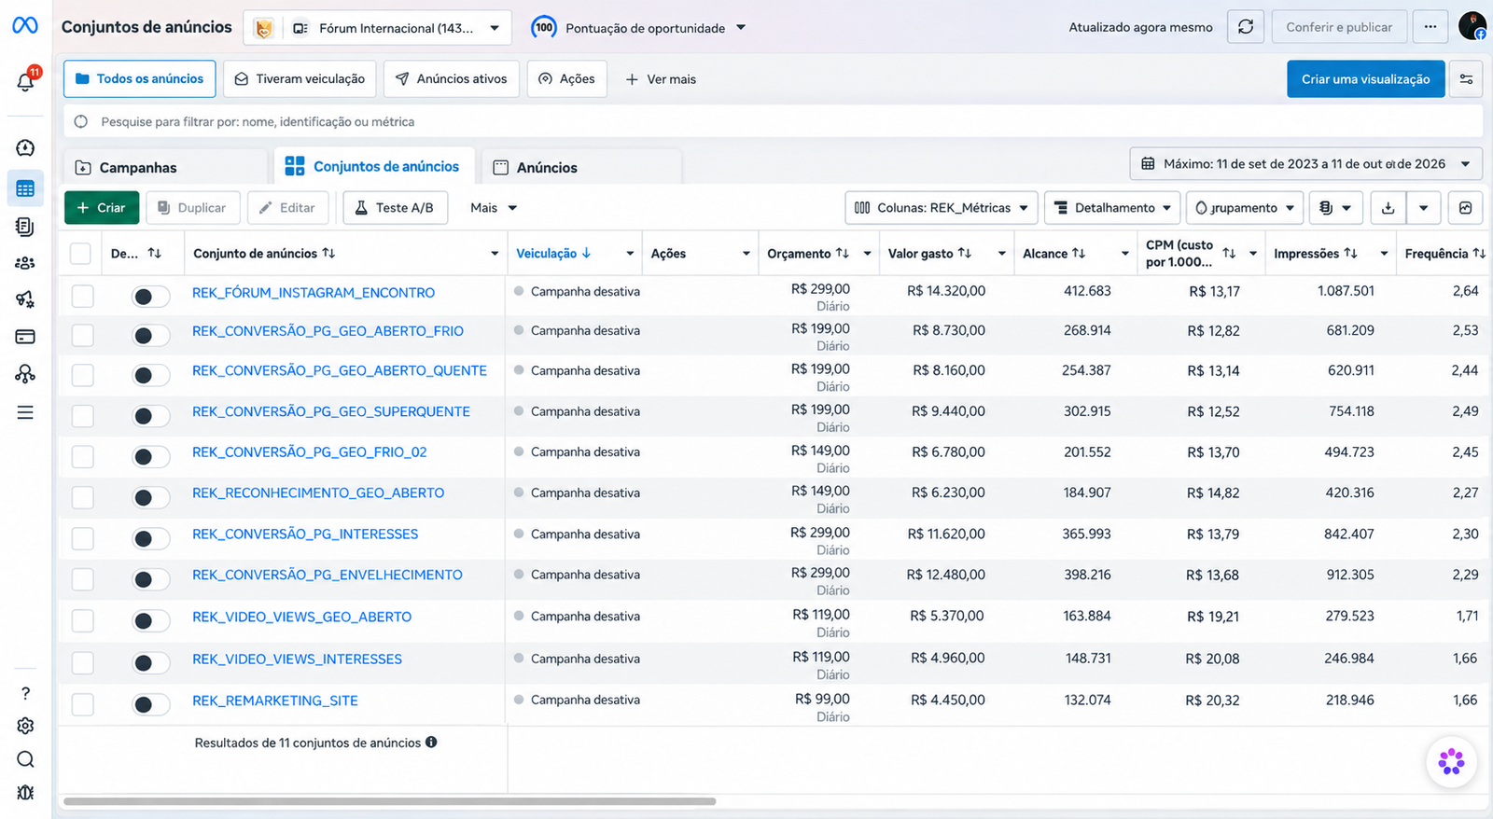1493x819 pixels.
Task: Open the account overview gauge icon
Action: 25,147
